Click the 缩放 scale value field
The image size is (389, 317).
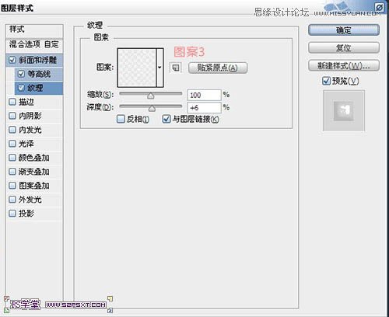coord(204,95)
